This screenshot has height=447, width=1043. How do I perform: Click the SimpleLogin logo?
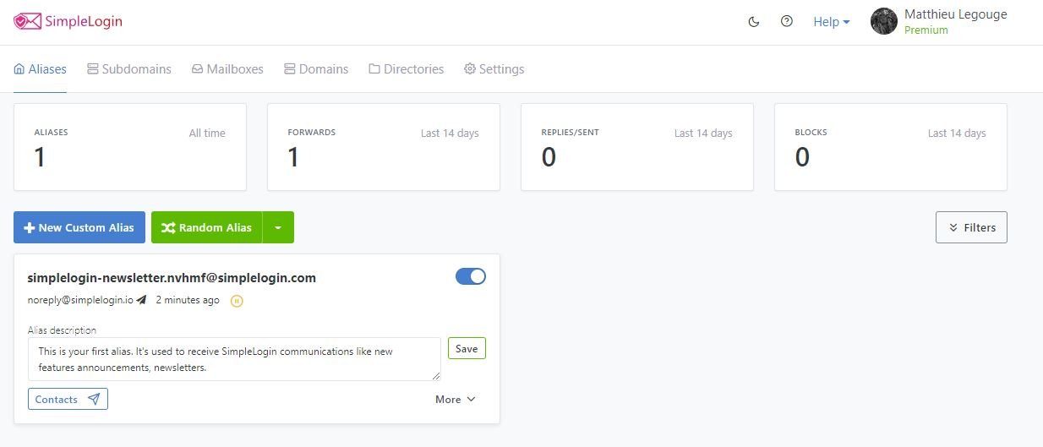[68, 21]
